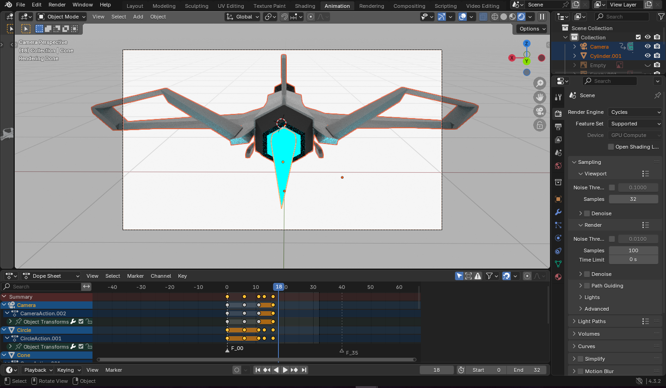Open the Render menu

tap(57, 5)
